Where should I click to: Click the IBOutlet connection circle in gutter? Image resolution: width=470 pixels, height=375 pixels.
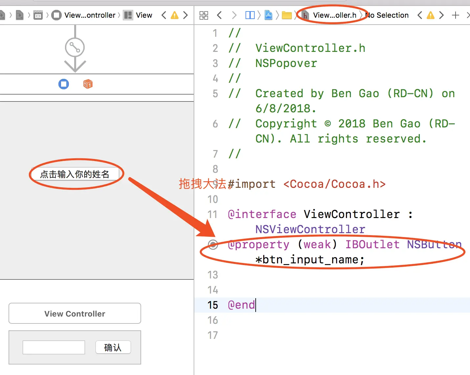tap(213, 244)
